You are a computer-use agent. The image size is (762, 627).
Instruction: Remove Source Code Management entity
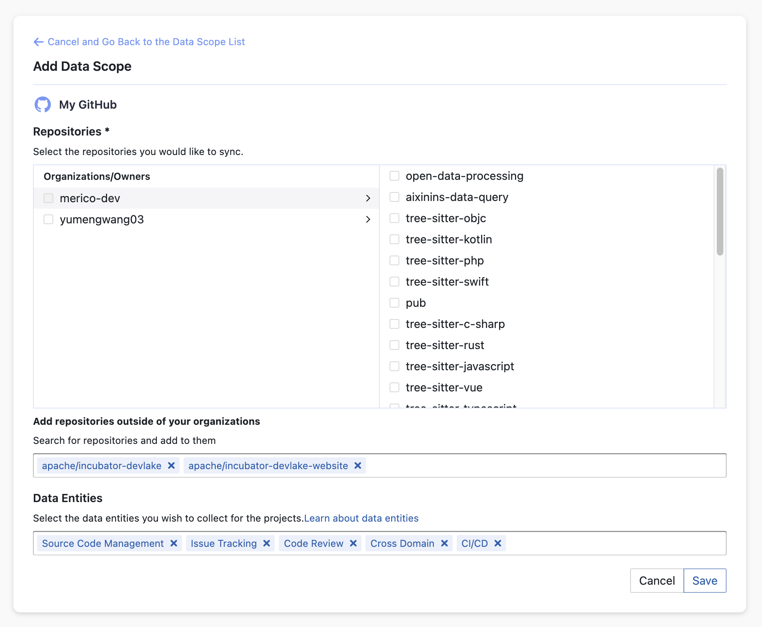[x=174, y=543]
